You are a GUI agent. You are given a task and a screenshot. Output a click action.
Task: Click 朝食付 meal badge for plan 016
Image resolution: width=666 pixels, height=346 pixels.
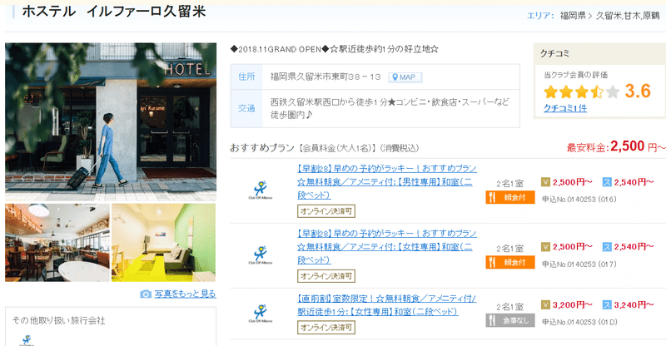tap(510, 197)
